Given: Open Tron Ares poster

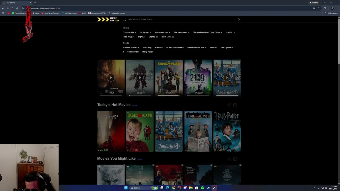Looking at the screenshot, I should click(111, 131).
